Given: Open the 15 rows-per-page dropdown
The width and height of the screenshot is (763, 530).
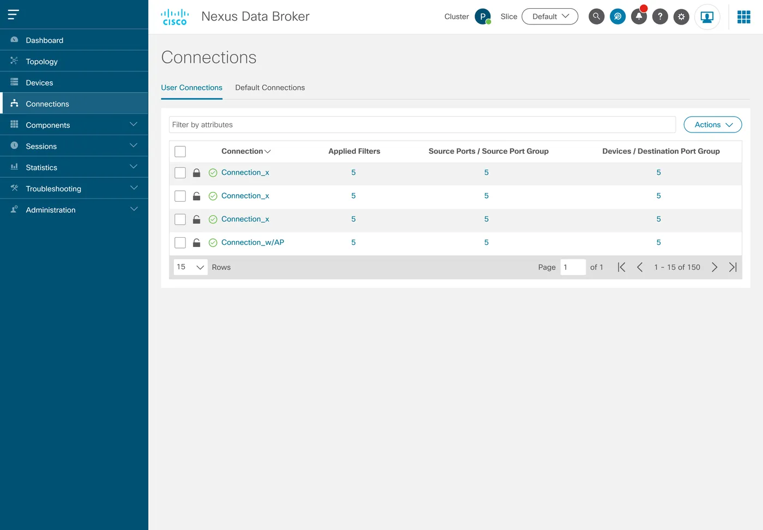Looking at the screenshot, I should (x=190, y=267).
